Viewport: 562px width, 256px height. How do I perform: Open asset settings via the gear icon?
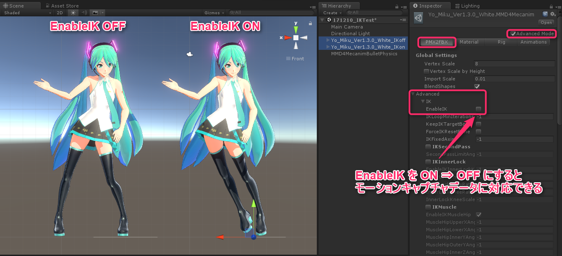552,14
